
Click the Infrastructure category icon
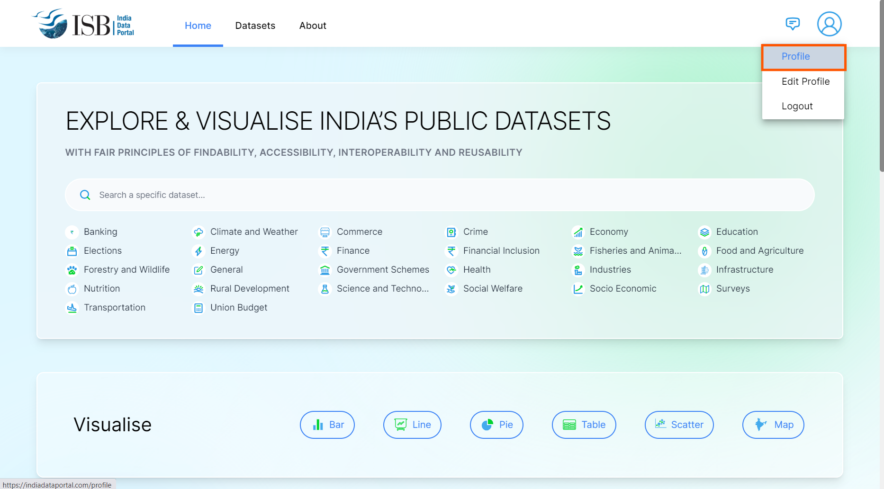tap(704, 270)
